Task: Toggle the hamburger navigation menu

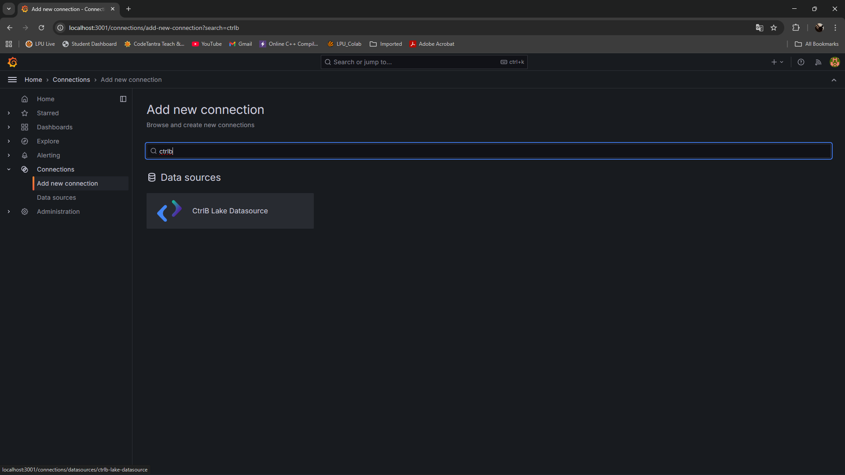Action: [x=12, y=80]
